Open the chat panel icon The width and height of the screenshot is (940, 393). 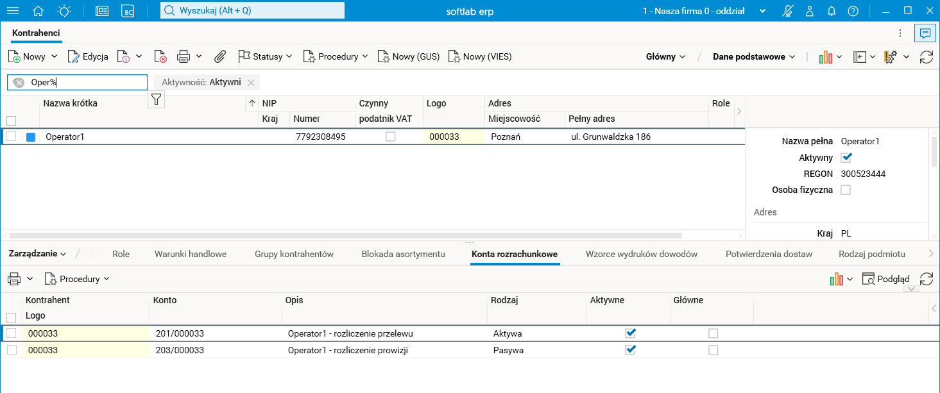pos(925,33)
